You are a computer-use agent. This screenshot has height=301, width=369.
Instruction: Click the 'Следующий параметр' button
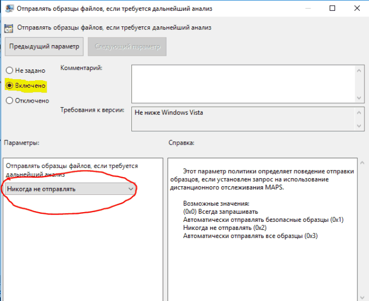[x=127, y=46]
